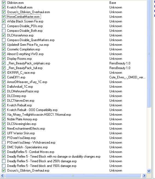
Task: Disable DLCHorseArmor.esp checkbox
Action: [x=4, y=35]
